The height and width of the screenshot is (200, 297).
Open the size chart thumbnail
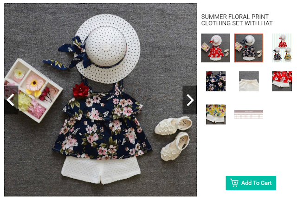click(x=249, y=114)
